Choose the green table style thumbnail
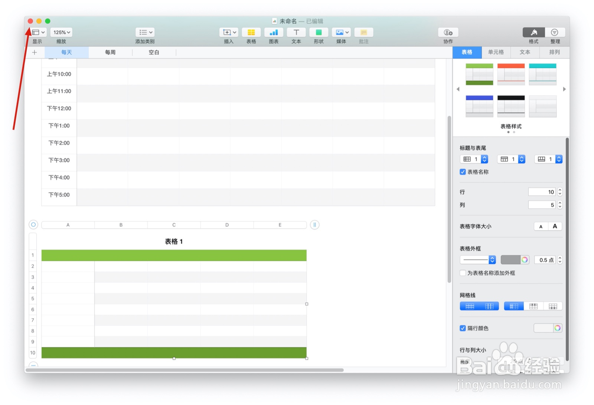 (480, 74)
